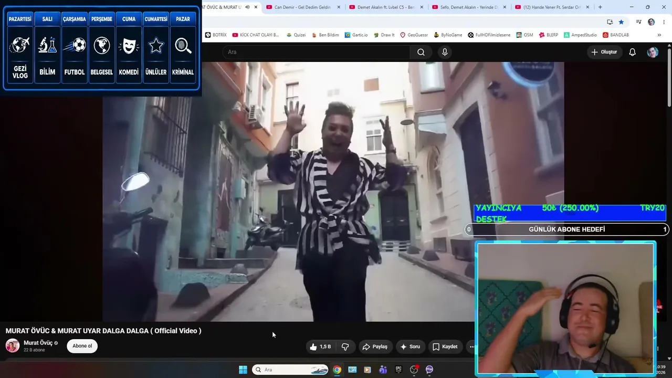This screenshot has width=672, height=378.
Task: Click the YouTube search magnifier button
Action: [x=421, y=52]
